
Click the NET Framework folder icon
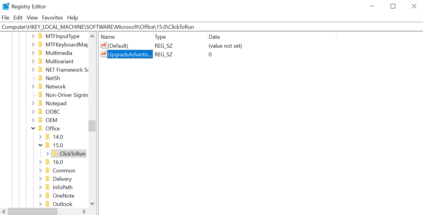[40, 70]
